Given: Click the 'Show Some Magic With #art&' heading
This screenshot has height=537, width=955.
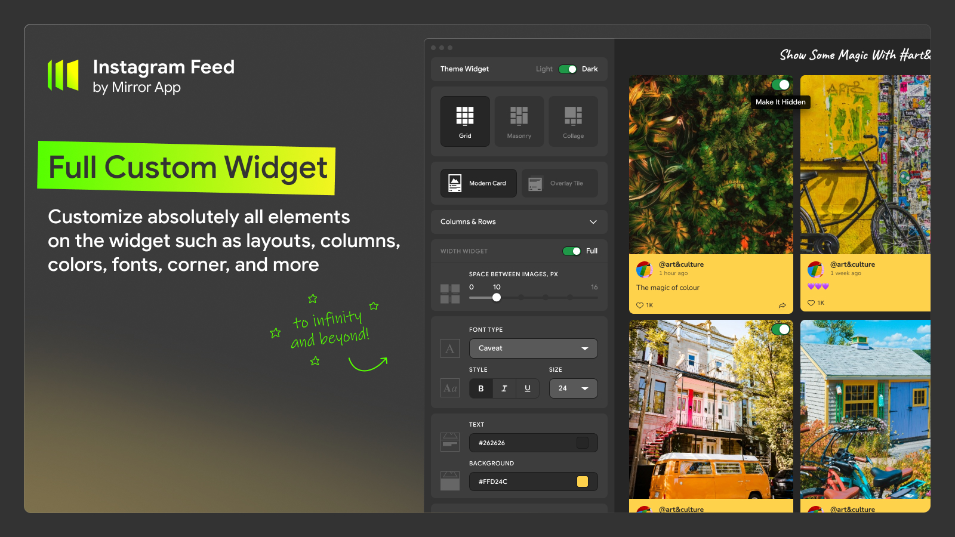Looking at the screenshot, I should point(855,55).
